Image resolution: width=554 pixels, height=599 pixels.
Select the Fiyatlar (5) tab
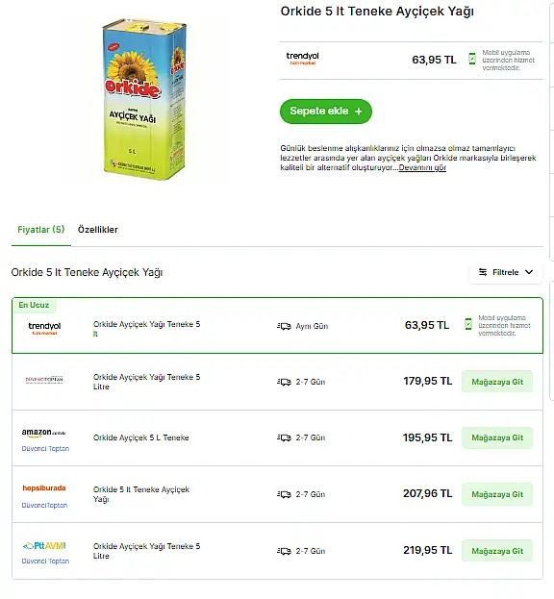(x=41, y=230)
